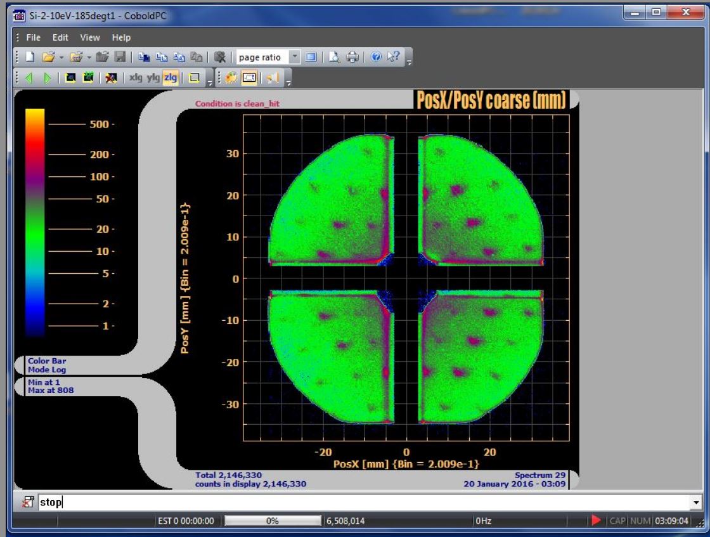Click the color palette icon
The width and height of the screenshot is (710, 537).
click(231, 78)
